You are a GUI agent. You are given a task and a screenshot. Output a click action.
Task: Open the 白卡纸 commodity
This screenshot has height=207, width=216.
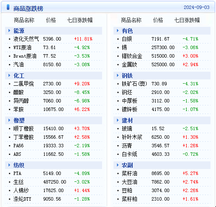pos(130,154)
